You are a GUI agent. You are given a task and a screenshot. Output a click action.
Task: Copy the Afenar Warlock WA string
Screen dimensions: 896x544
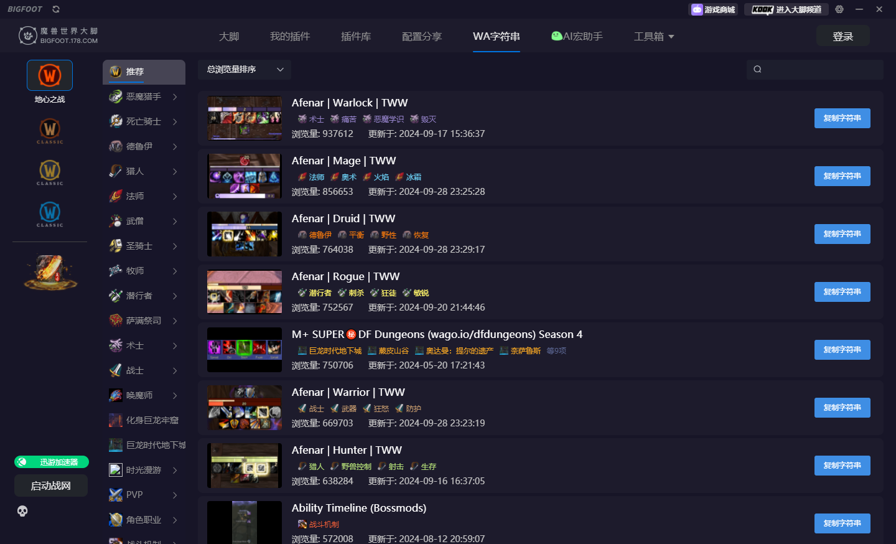(x=842, y=118)
